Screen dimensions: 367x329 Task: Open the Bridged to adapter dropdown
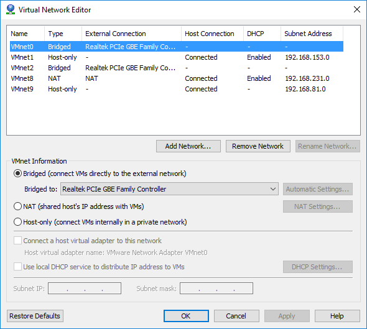(169, 189)
